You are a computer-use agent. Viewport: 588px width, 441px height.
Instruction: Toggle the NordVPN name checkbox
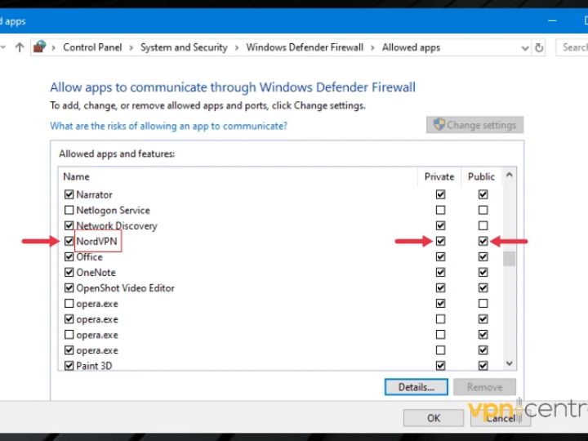pos(69,241)
